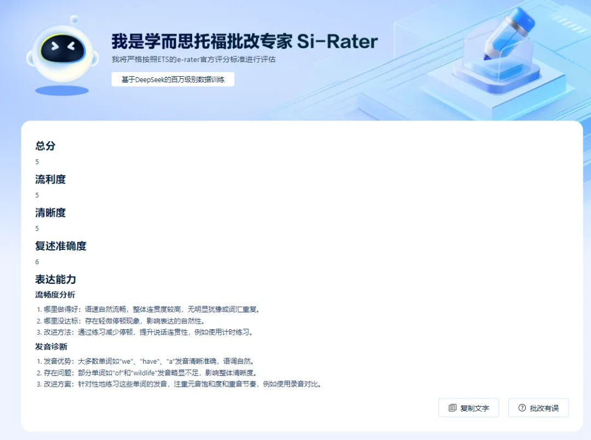Image resolution: width=591 pixels, height=440 pixels.
Task: Click the 批改有误 report error button
Action: (538, 408)
